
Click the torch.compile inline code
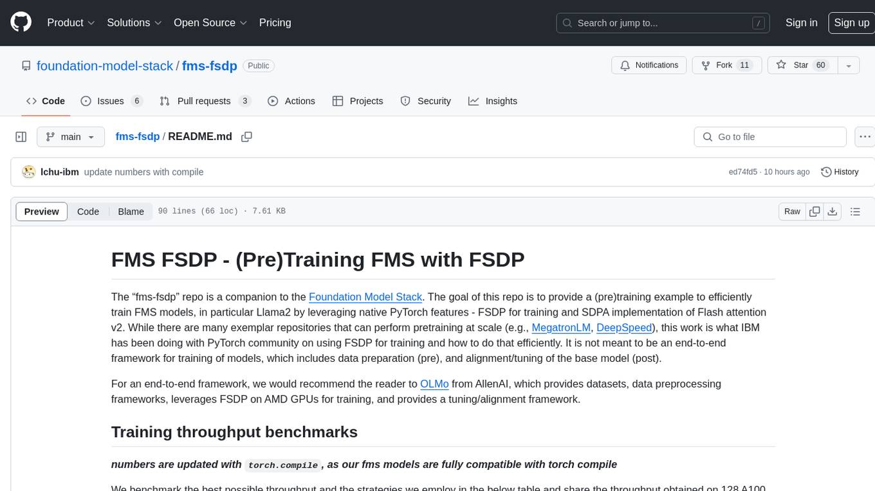(283, 465)
